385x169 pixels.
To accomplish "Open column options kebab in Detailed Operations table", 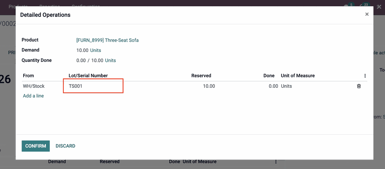I will [365, 76].
